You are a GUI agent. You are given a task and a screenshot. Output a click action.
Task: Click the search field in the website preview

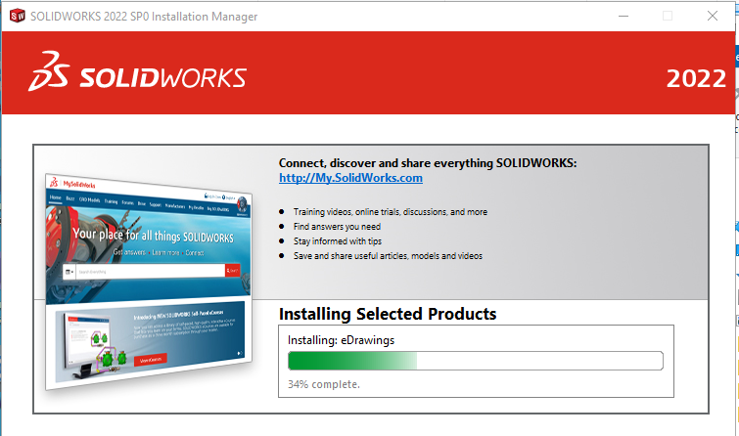click(150, 271)
